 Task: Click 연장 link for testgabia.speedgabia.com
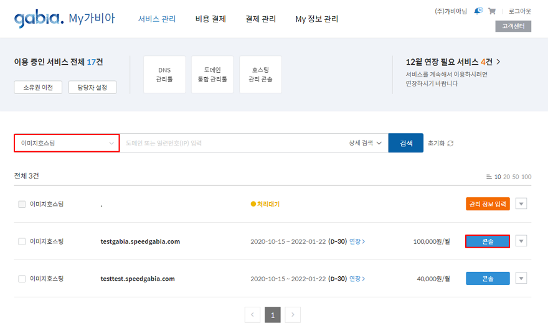(x=357, y=241)
